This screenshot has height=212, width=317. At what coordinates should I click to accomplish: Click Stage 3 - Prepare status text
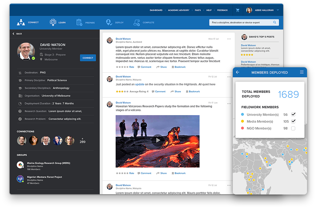tap(55, 55)
